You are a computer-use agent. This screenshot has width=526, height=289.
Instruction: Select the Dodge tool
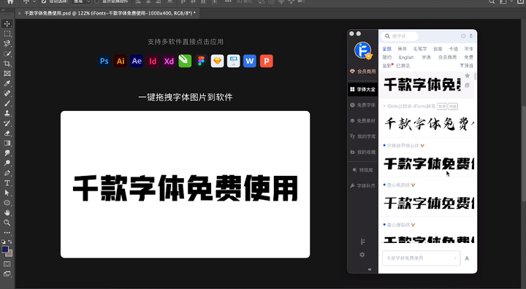pos(7,163)
